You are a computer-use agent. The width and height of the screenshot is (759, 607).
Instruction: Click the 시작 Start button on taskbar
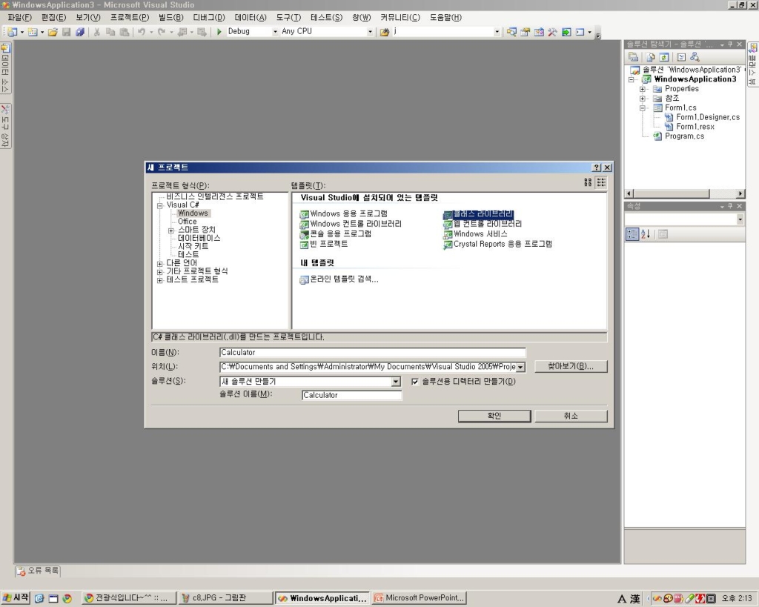tap(16, 598)
